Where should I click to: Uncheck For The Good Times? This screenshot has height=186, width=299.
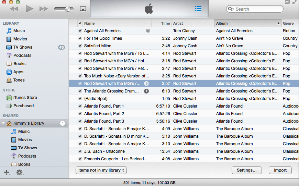tap(80, 38)
